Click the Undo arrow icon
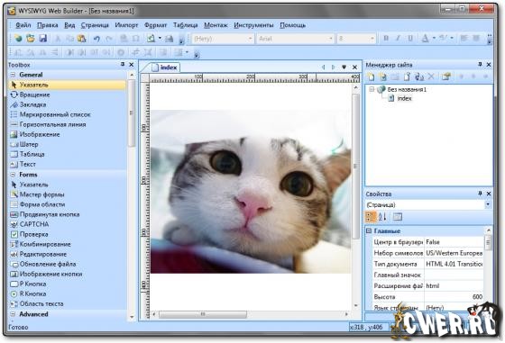 click(x=96, y=39)
